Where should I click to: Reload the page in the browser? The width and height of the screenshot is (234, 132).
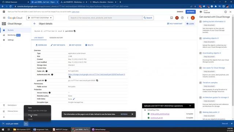point(11,7)
